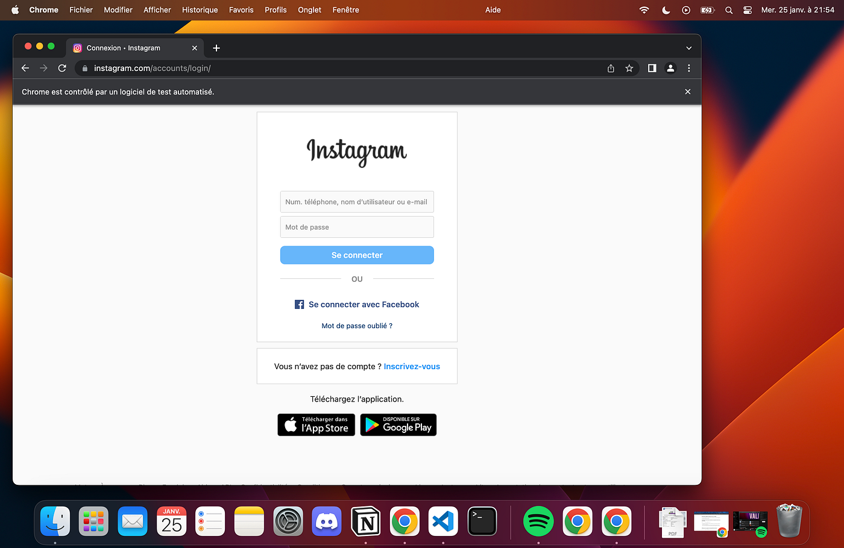Click the Instagram logo
Screen dimensions: 844x548
click(x=357, y=152)
